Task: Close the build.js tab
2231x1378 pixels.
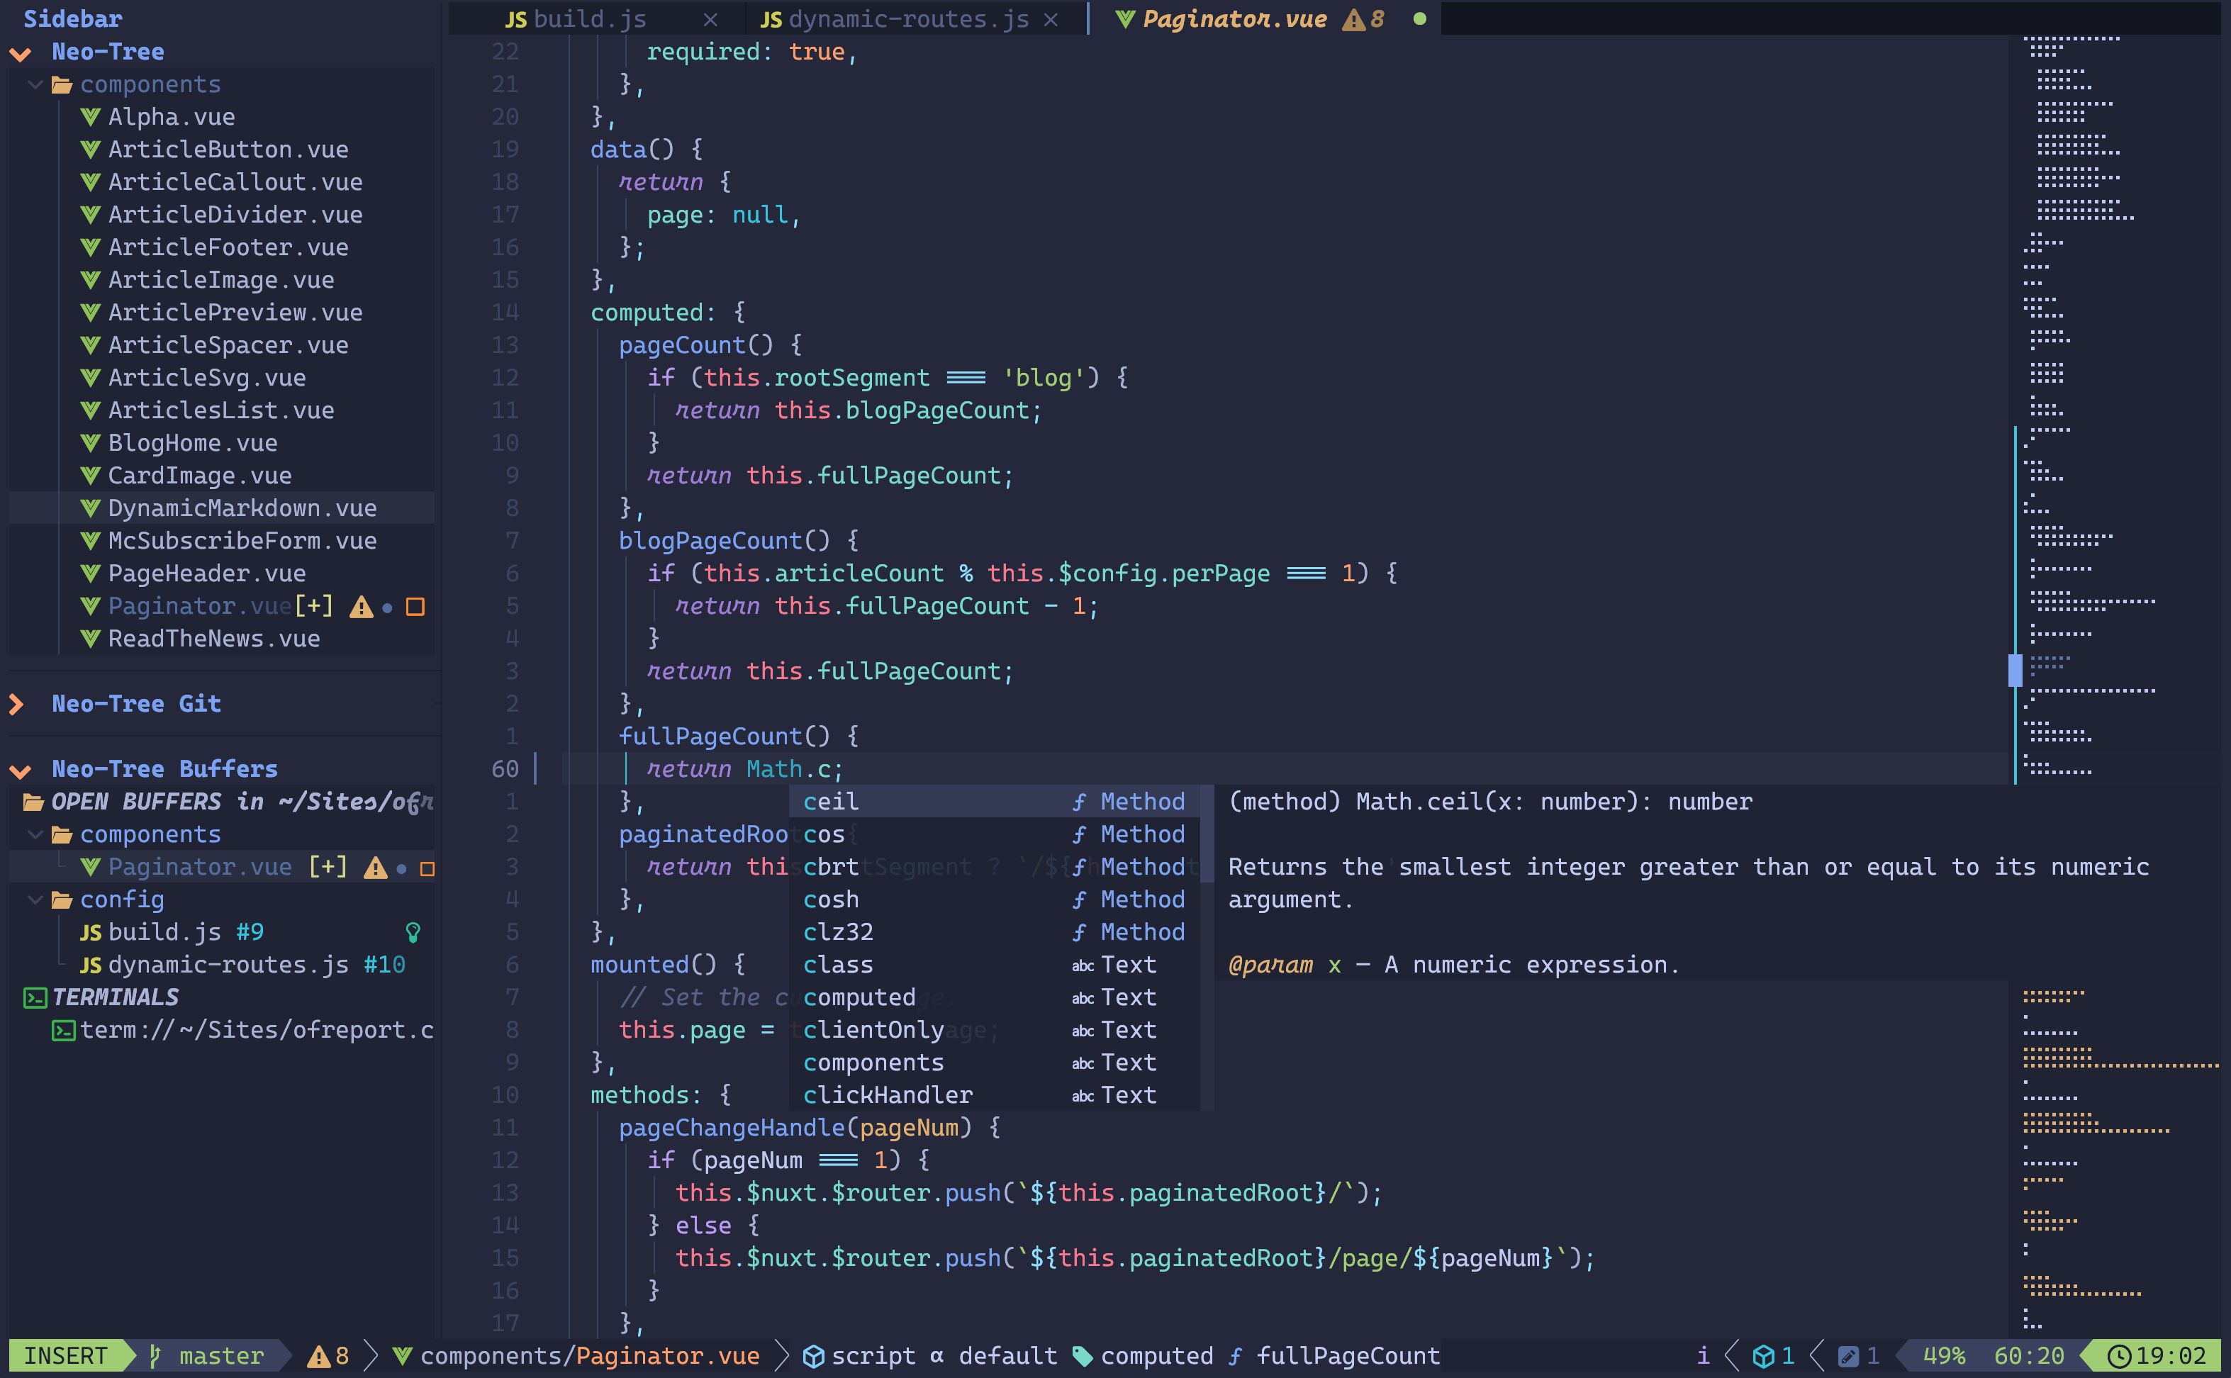Action: (711, 20)
